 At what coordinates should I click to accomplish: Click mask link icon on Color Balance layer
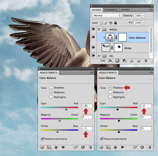116,37
